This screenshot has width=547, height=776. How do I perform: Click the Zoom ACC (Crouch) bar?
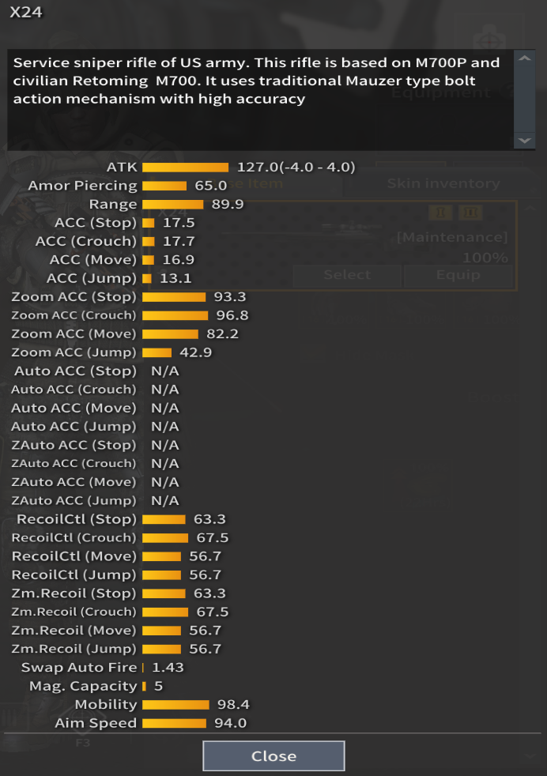point(175,315)
